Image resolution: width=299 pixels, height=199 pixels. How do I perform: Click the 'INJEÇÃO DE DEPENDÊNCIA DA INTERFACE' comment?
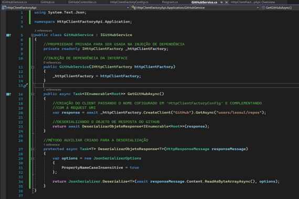point(86,58)
